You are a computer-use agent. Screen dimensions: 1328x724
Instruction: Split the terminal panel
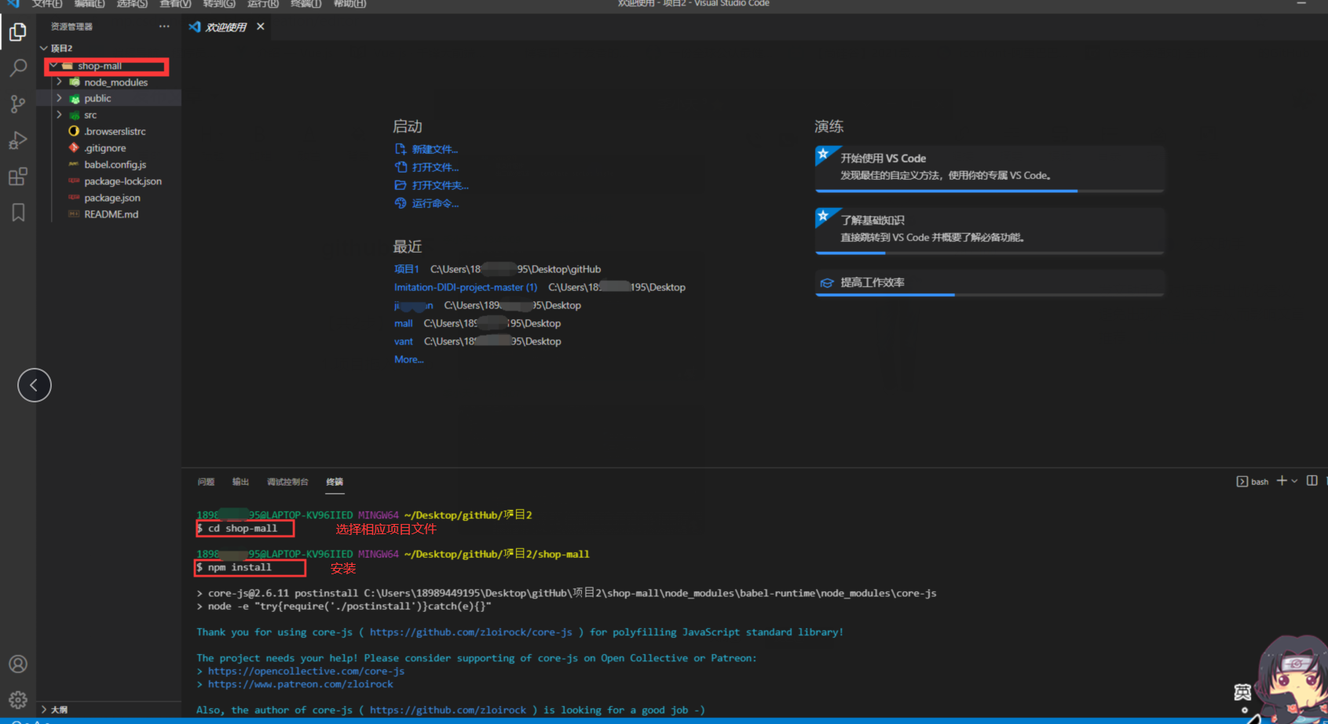click(1312, 481)
